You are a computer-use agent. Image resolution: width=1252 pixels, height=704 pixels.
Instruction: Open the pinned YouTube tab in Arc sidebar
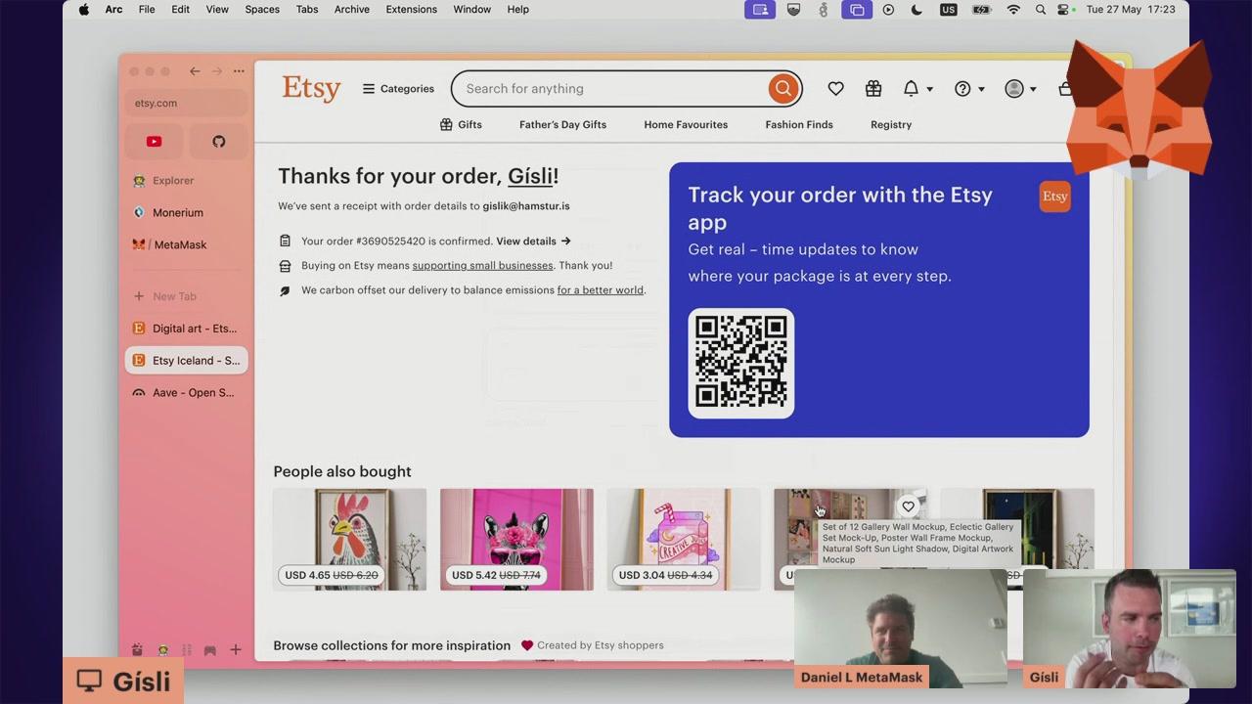[154, 142]
